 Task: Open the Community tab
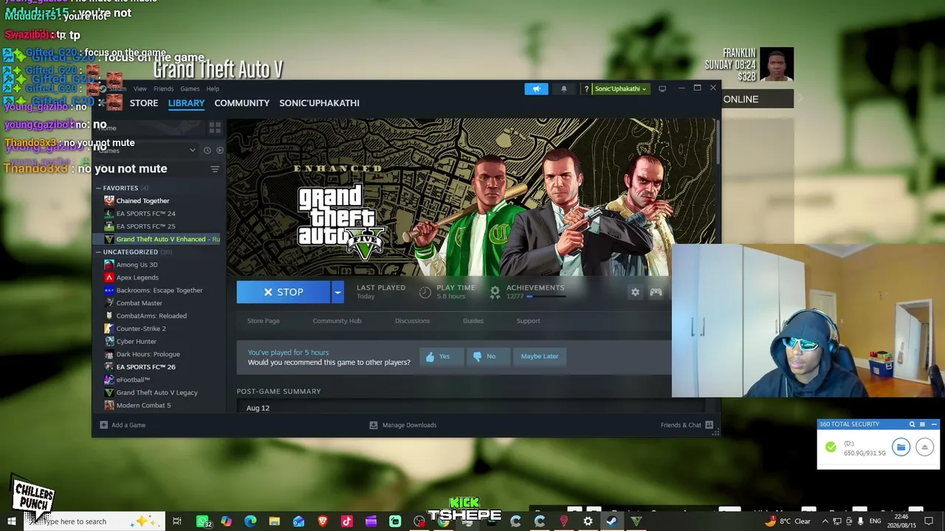pos(241,103)
